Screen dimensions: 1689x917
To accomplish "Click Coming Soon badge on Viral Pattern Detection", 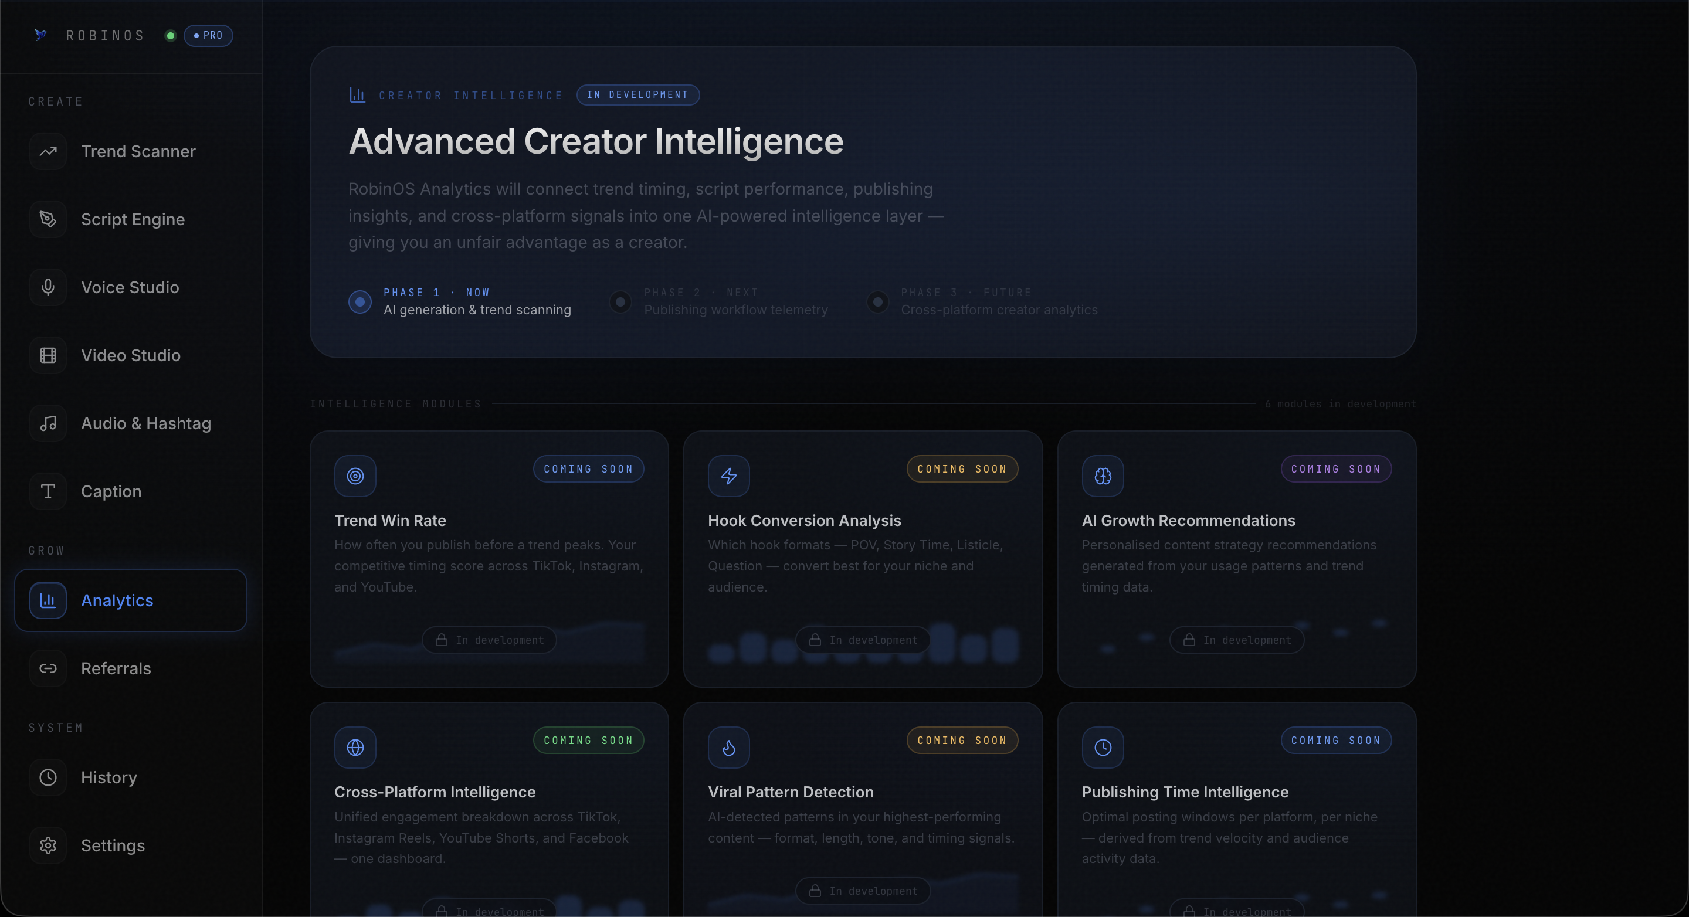I will (962, 740).
